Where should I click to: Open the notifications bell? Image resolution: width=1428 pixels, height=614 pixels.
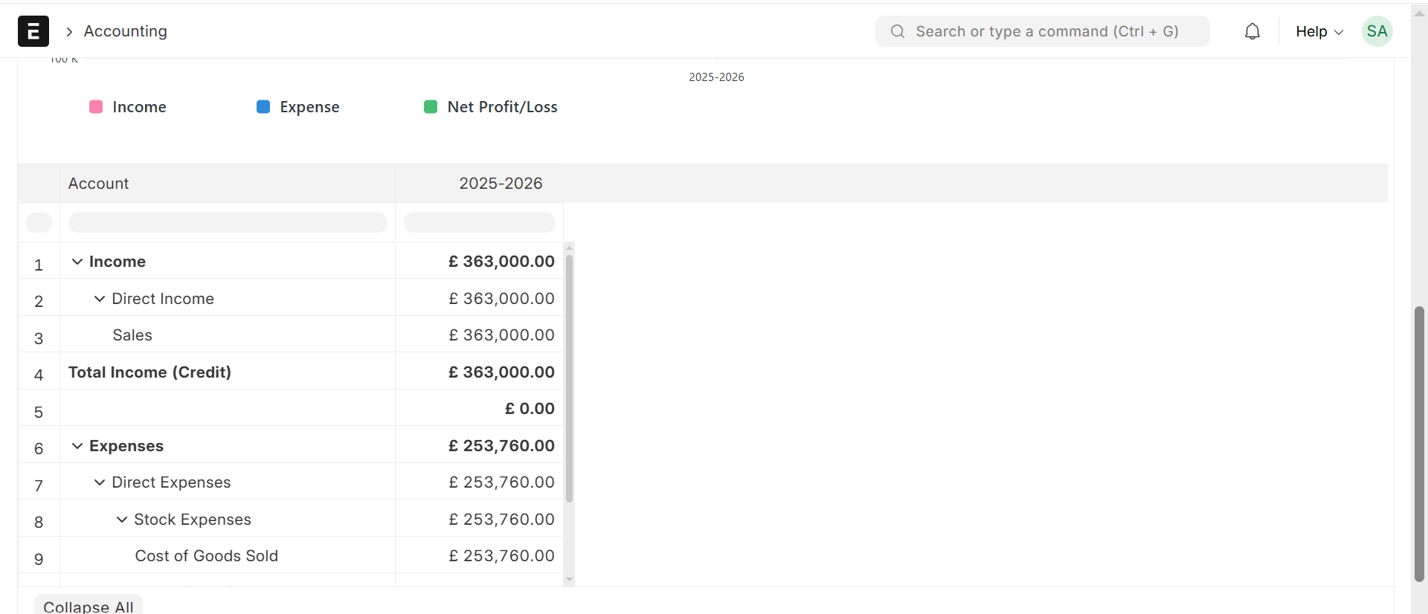click(1252, 31)
